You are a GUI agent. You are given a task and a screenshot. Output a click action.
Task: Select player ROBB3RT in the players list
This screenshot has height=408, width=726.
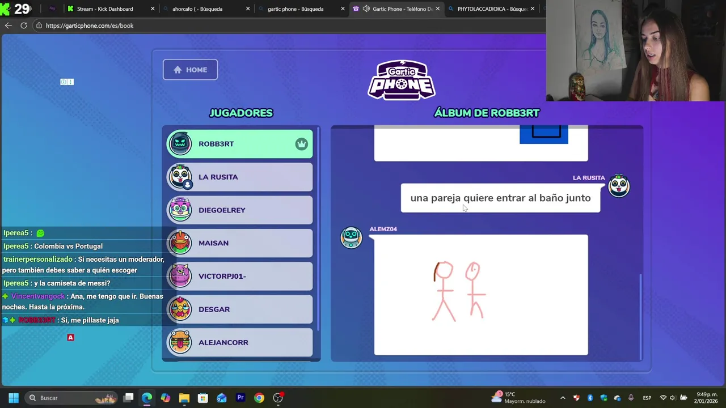click(x=239, y=144)
